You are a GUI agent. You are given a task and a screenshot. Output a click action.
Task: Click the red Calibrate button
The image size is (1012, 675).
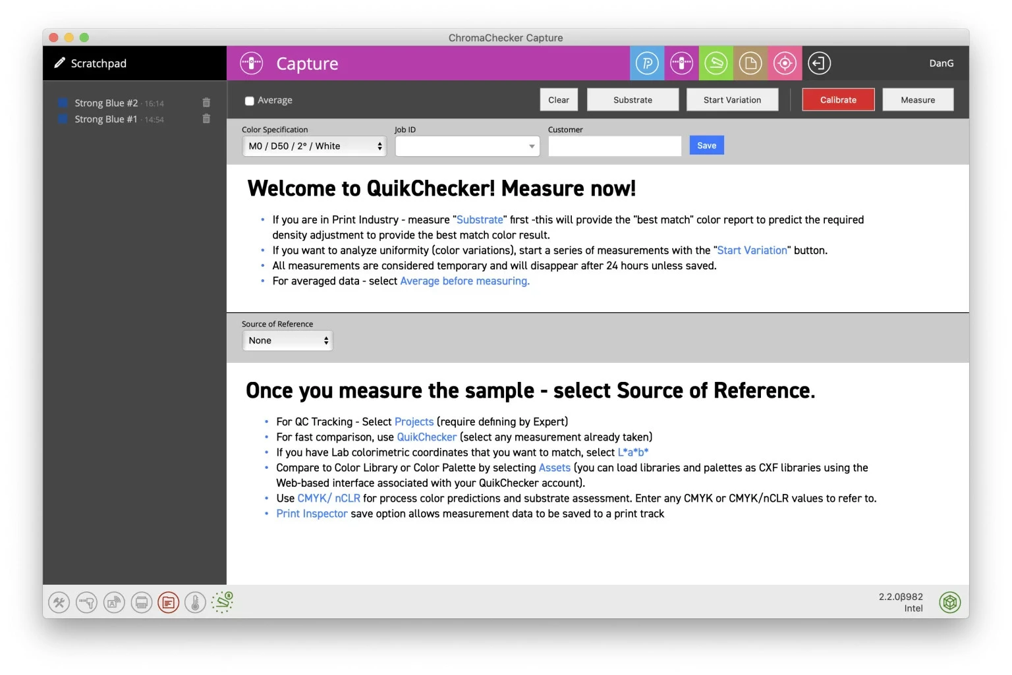[838, 100]
